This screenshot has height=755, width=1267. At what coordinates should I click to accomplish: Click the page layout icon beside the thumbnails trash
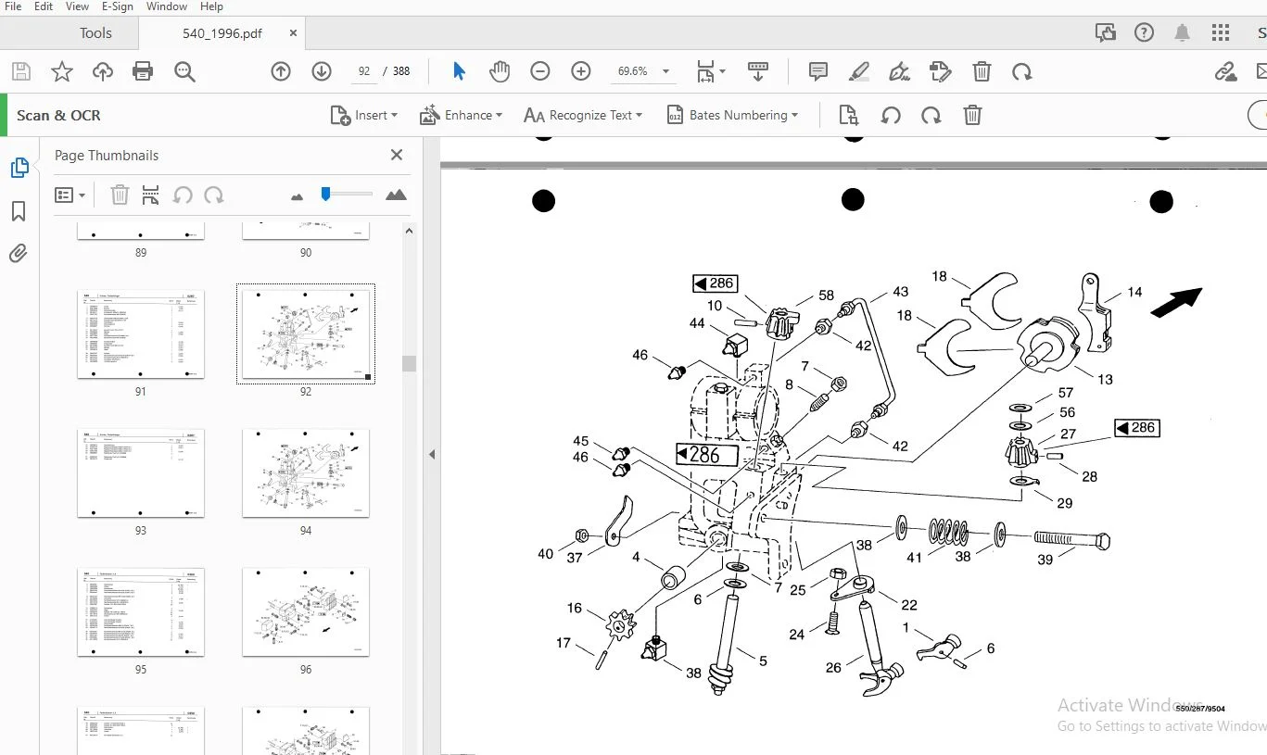click(150, 195)
